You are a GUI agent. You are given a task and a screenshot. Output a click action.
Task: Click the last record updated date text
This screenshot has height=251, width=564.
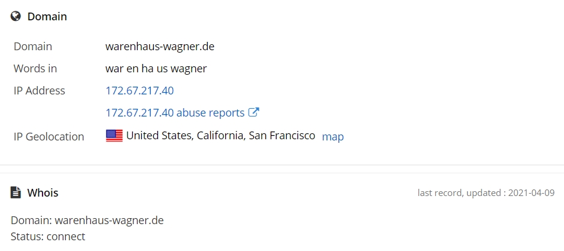[x=486, y=193]
